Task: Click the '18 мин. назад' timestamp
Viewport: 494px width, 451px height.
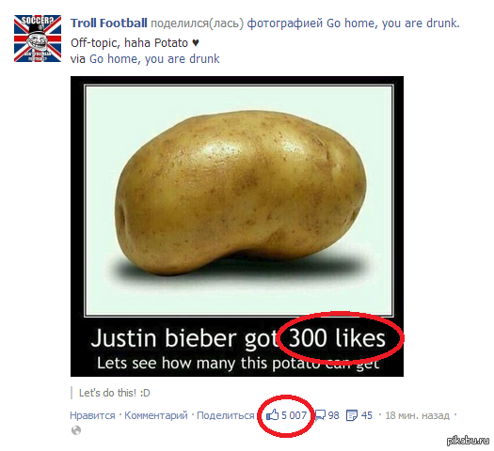Action: pyautogui.click(x=417, y=415)
